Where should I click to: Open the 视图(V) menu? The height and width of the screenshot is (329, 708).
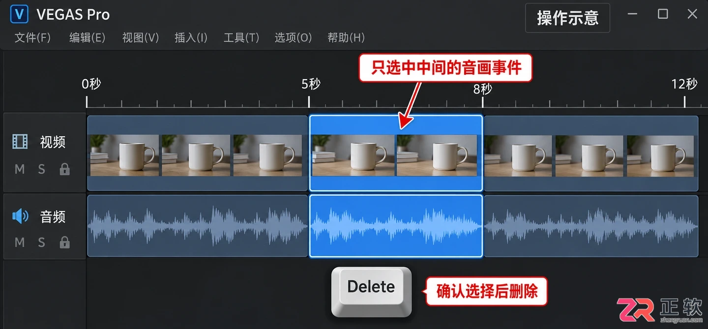click(x=141, y=38)
